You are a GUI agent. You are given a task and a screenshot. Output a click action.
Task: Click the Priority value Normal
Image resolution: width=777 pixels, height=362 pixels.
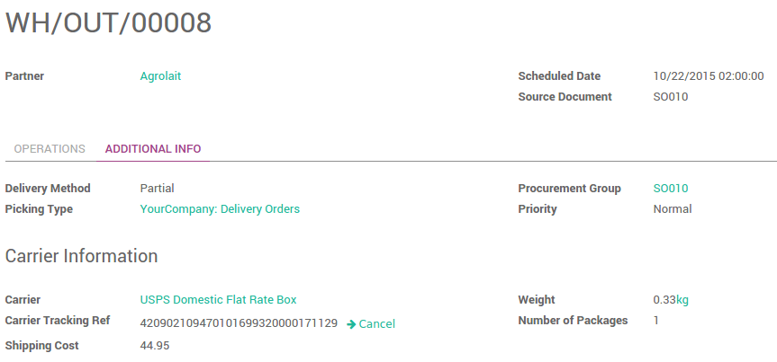click(x=673, y=209)
